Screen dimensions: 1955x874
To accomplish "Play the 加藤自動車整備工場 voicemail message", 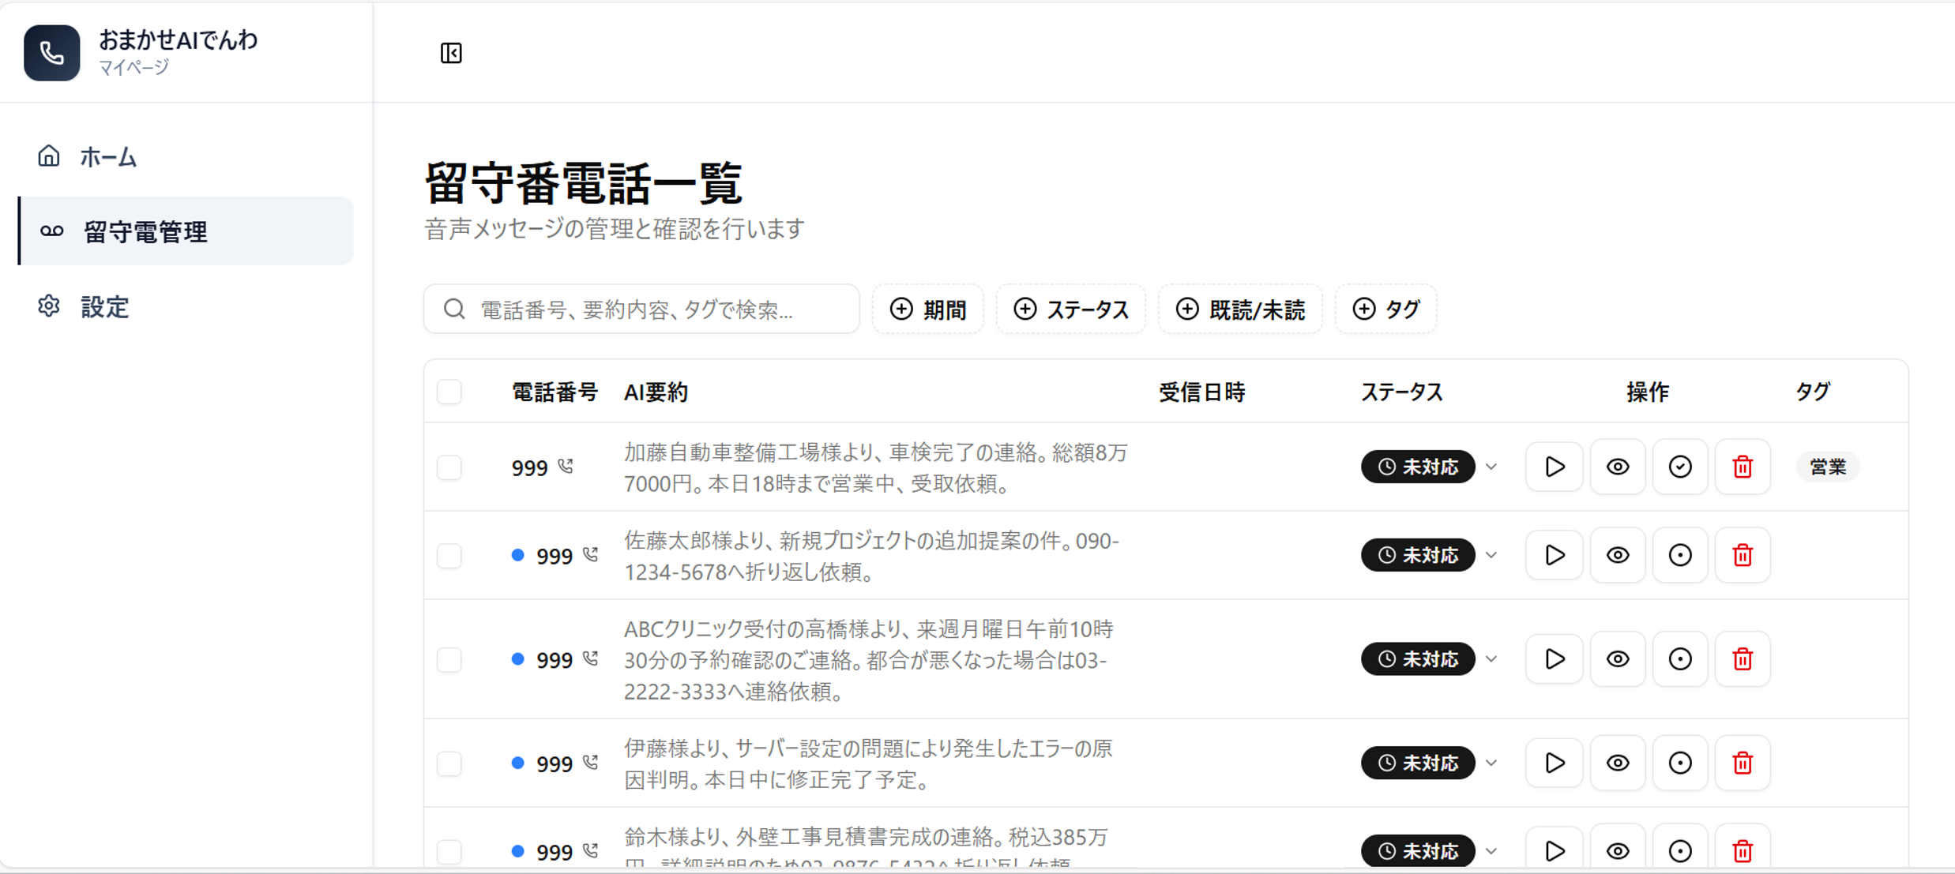I will point(1554,467).
